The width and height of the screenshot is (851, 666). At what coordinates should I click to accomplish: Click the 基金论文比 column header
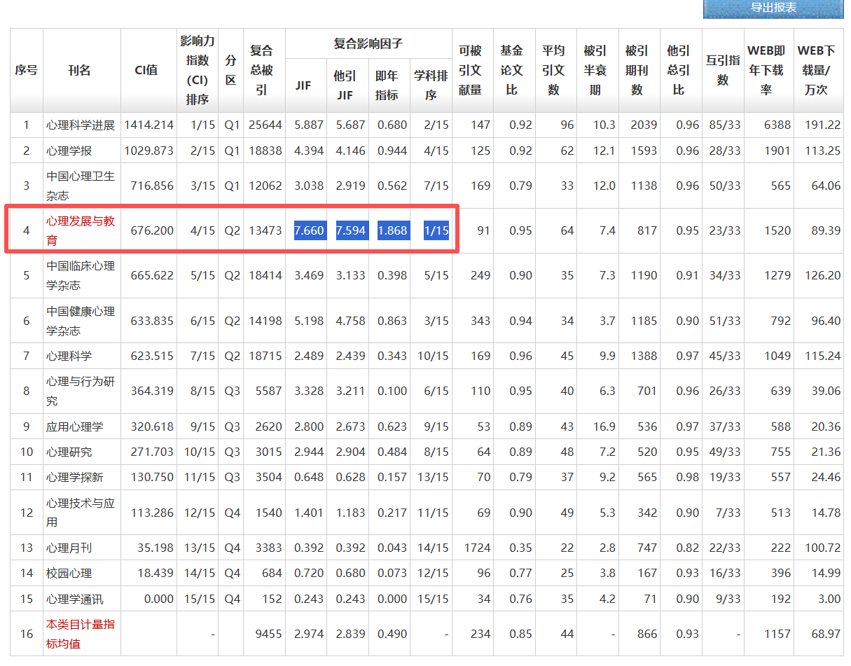[x=511, y=71]
